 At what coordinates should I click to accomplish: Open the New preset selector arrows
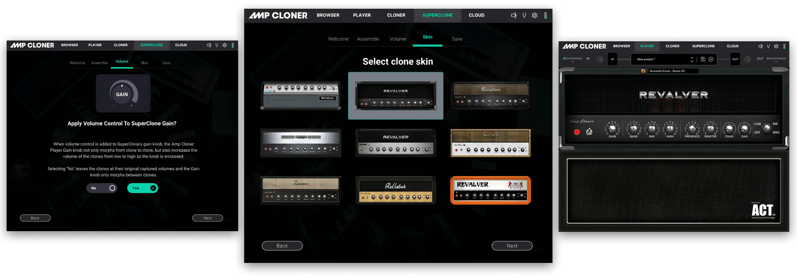(692, 59)
